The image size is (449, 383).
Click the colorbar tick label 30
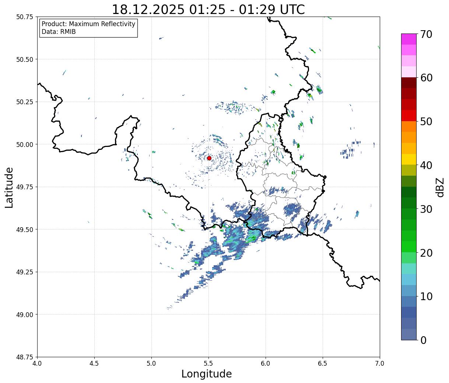click(x=426, y=209)
